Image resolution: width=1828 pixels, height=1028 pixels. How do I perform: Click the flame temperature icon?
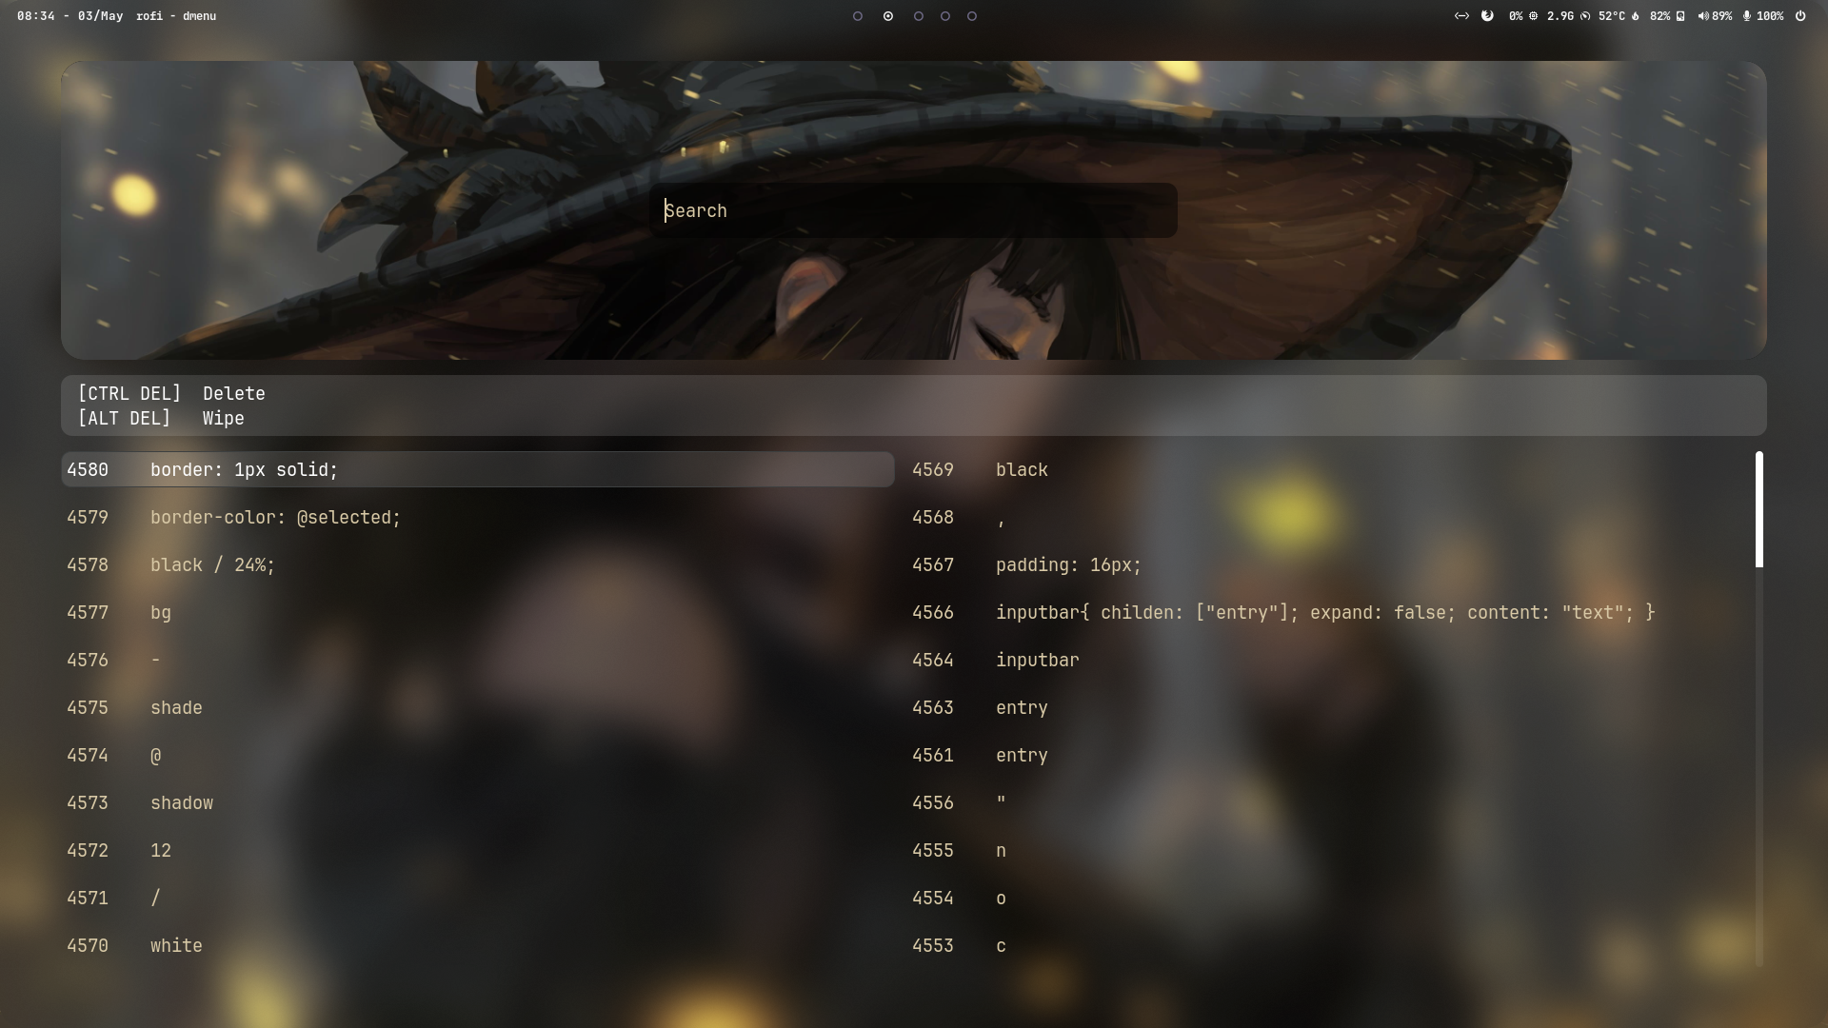(x=1636, y=16)
